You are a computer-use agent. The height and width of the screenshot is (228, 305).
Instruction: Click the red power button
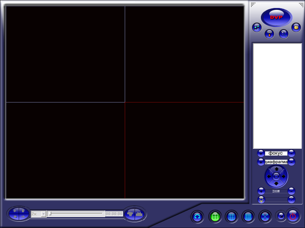[x=293, y=216]
